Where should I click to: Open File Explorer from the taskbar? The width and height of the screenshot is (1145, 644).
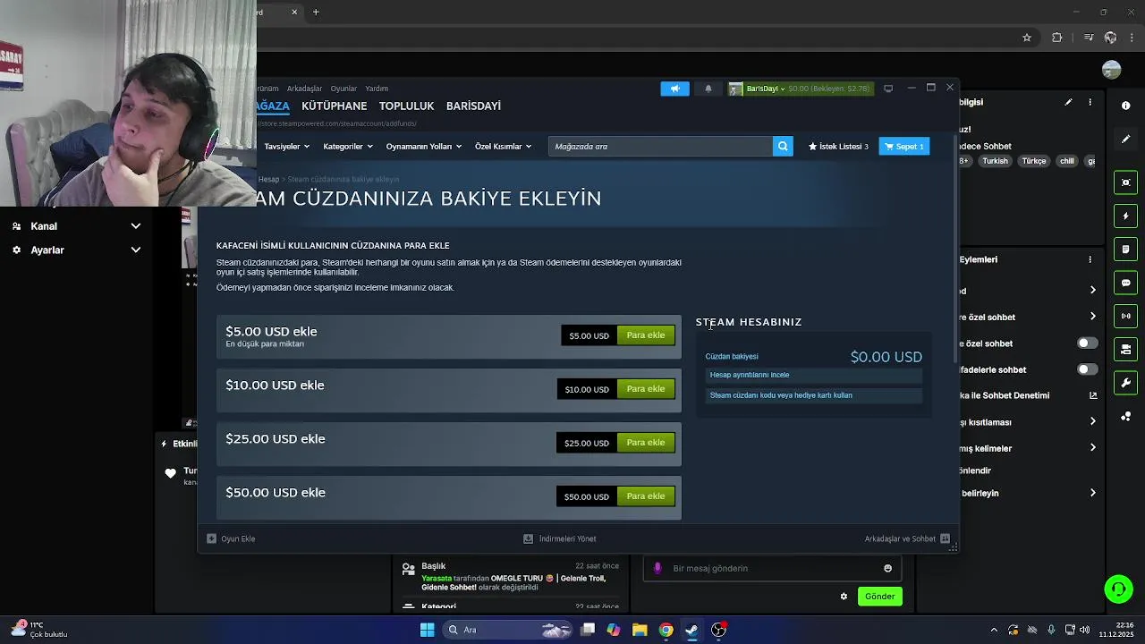click(x=640, y=630)
